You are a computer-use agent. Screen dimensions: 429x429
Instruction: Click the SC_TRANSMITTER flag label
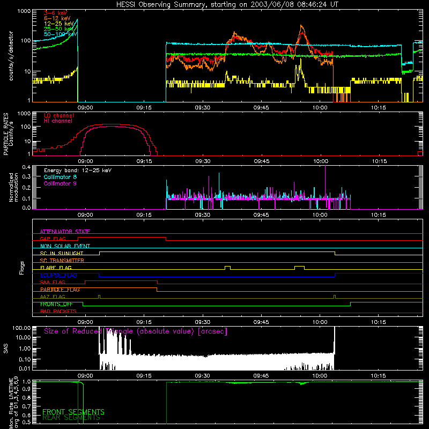(x=62, y=260)
